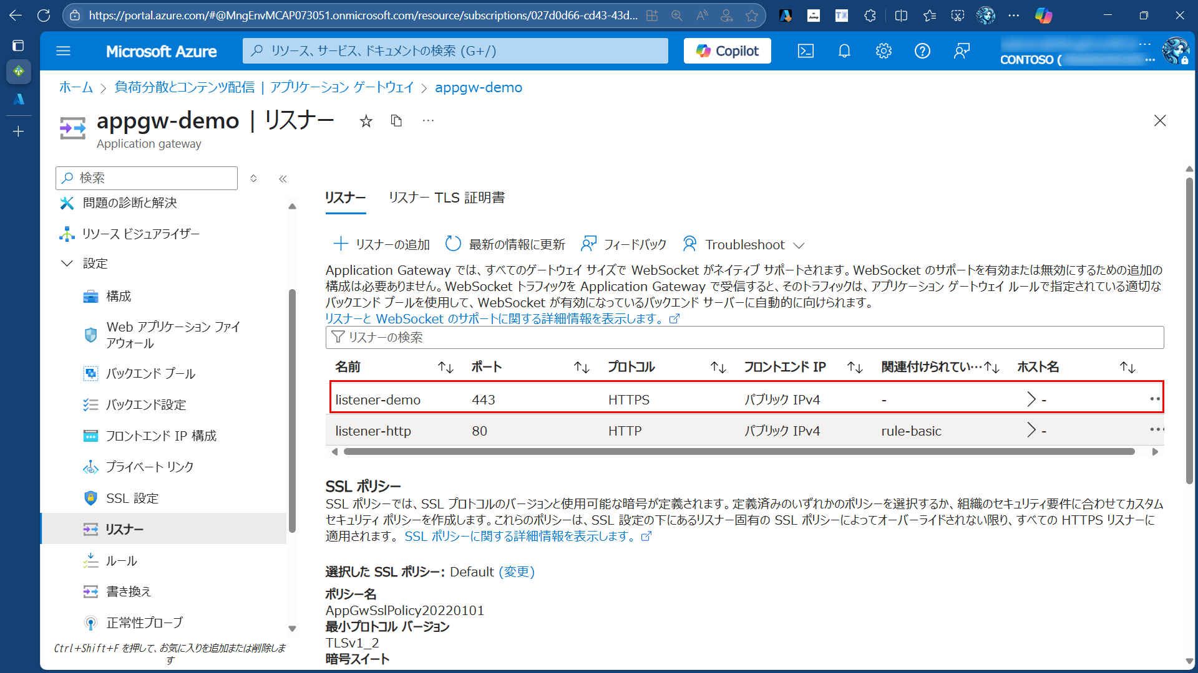Screen dimensions: 1198x673
Task: Sort by 名前 column
Action: (446, 368)
